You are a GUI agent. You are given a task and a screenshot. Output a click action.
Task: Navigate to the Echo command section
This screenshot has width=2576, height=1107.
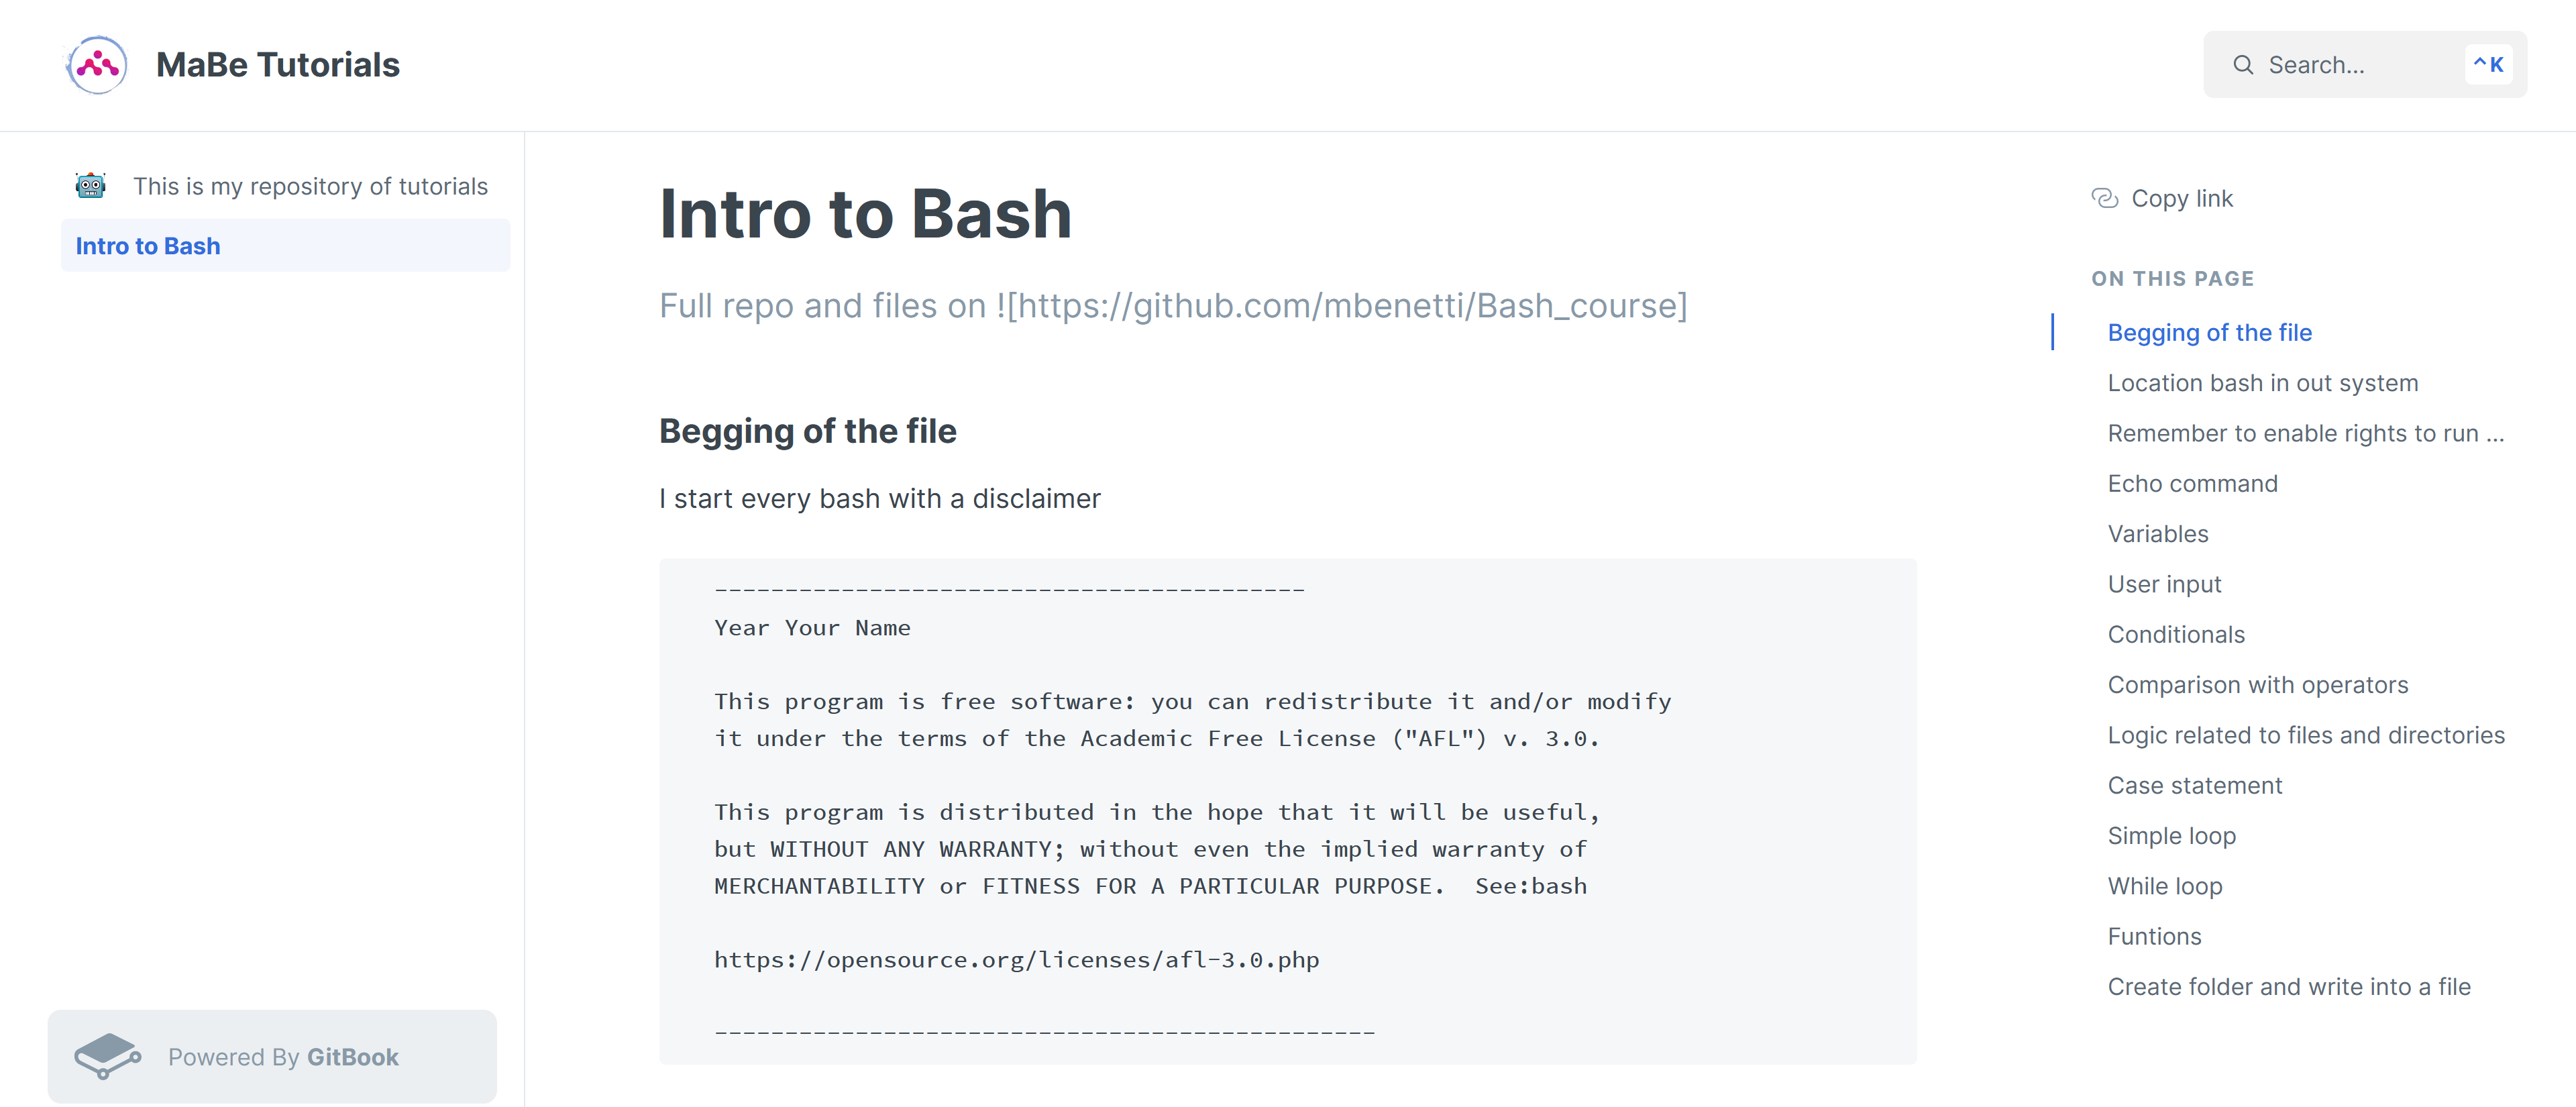(2192, 483)
